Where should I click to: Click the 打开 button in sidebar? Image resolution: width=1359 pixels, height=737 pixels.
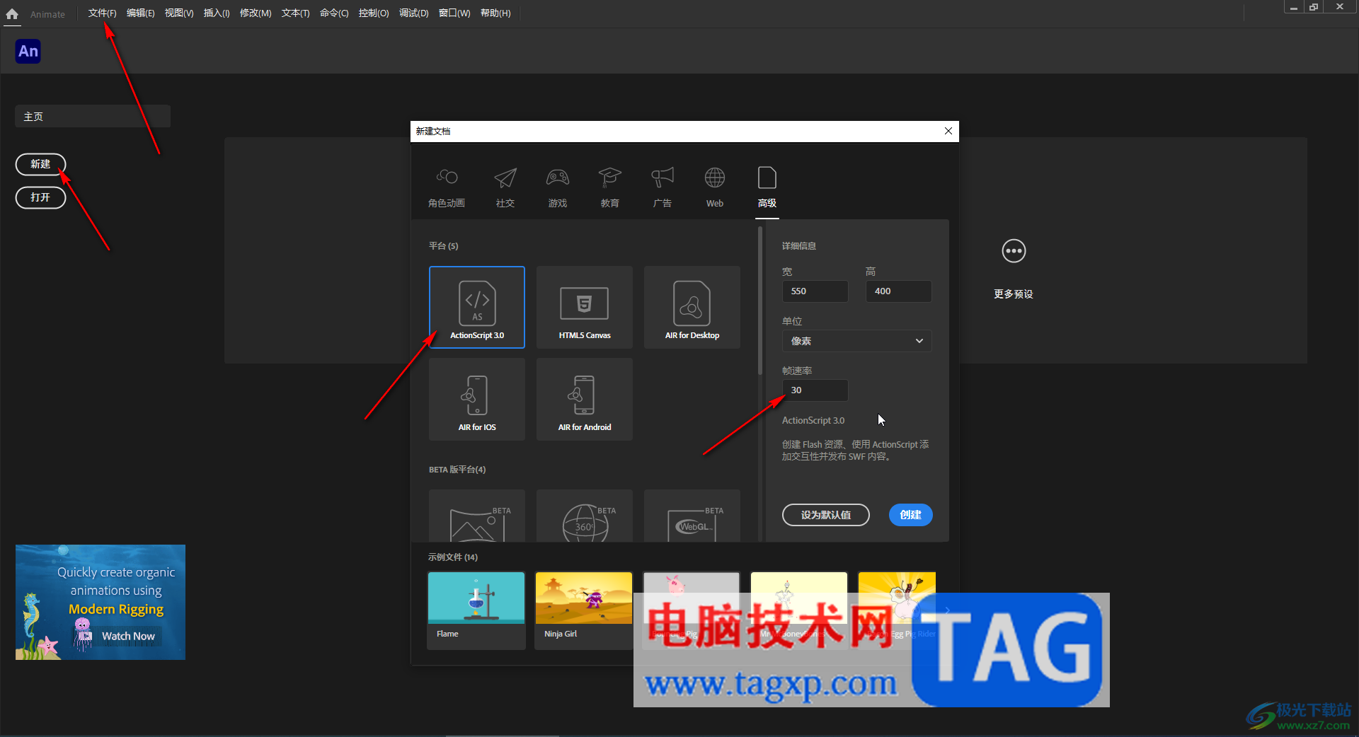40,197
